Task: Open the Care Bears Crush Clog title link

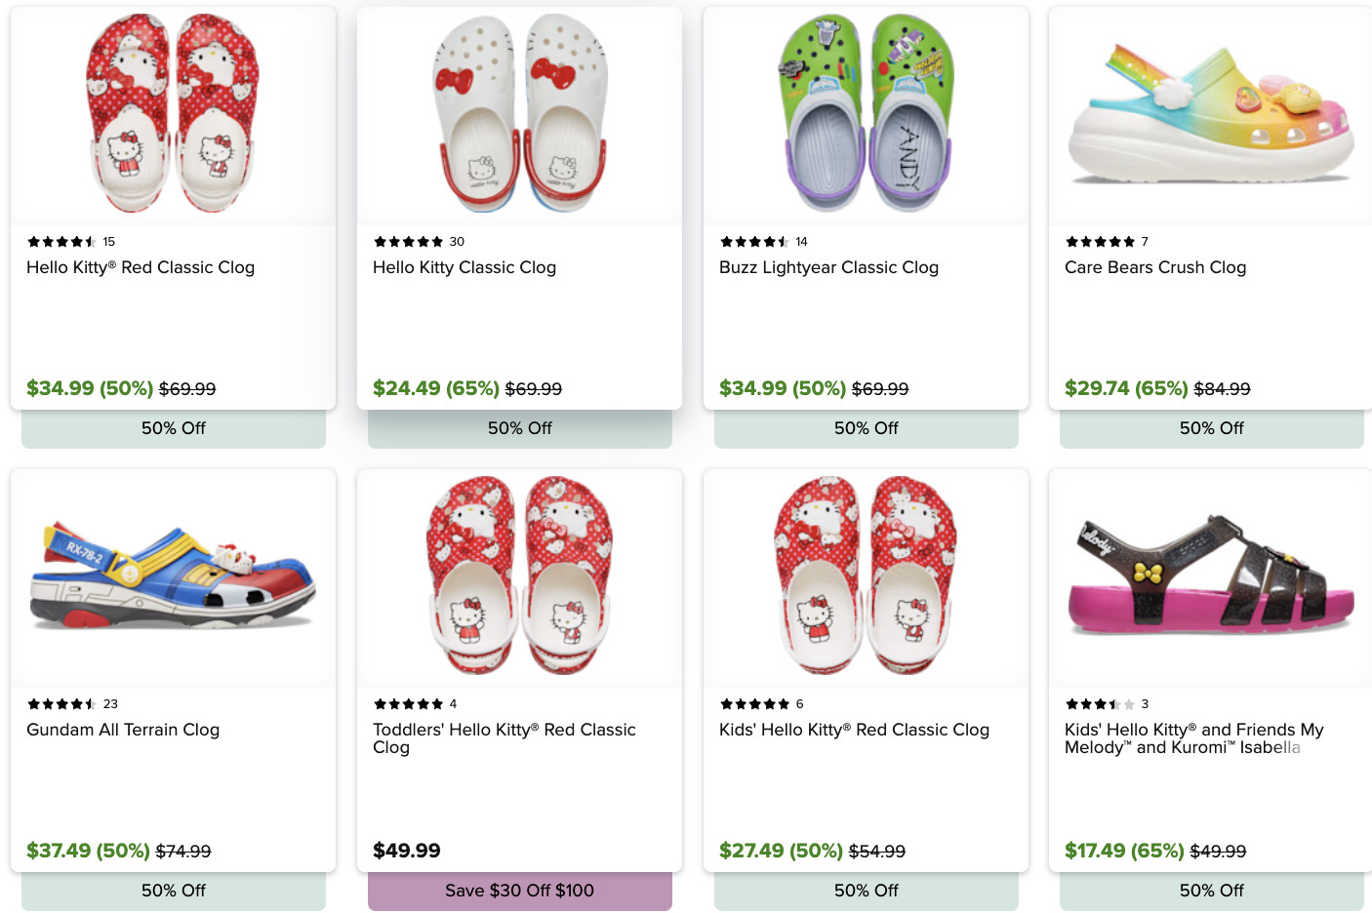Action: point(1155,267)
